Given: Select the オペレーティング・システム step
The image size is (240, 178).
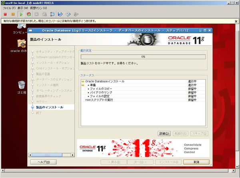Looking at the screenshot, I should pos(55,91).
